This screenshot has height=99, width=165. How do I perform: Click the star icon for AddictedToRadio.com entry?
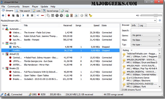point(124,54)
